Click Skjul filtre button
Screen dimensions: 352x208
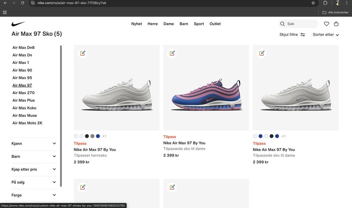click(x=292, y=35)
